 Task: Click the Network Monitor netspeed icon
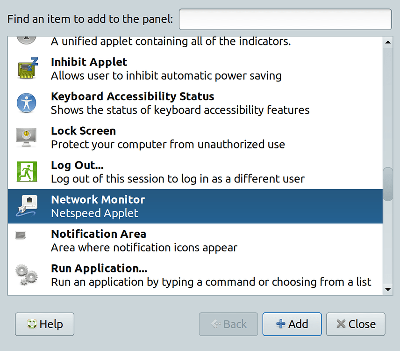pyautogui.click(x=27, y=206)
